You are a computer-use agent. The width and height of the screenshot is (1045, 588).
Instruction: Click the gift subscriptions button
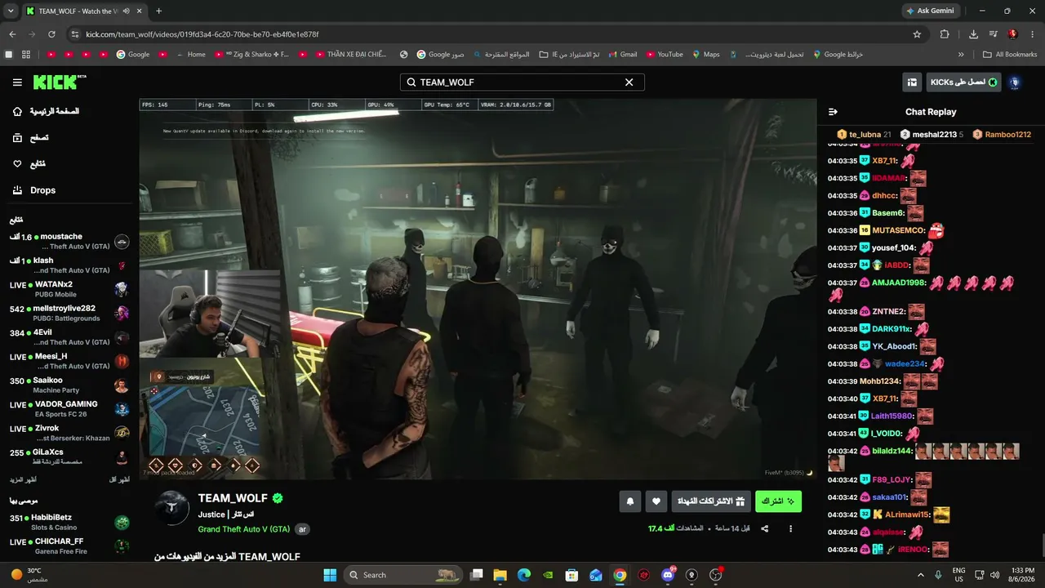click(x=711, y=501)
